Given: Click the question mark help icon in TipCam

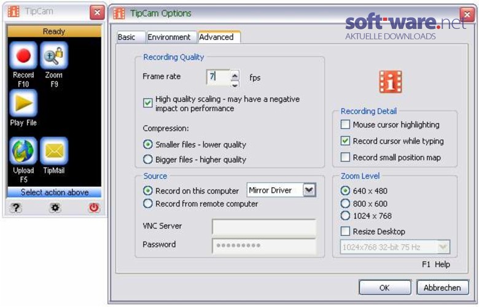Looking at the screenshot, I should point(15,208).
